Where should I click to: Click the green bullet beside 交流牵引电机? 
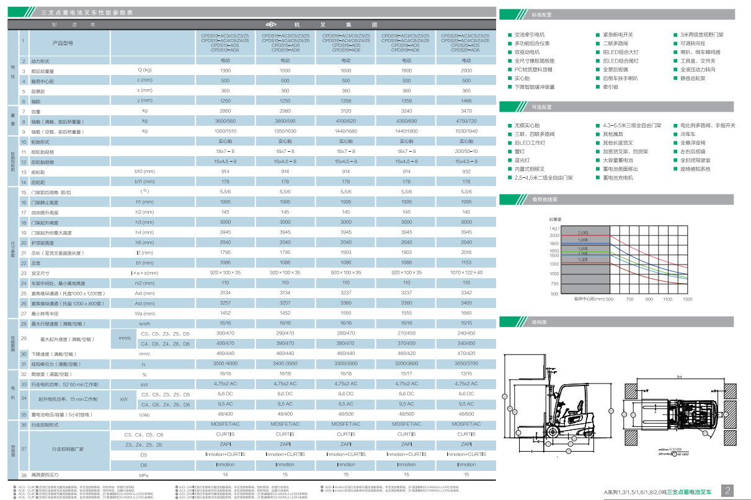coord(509,35)
